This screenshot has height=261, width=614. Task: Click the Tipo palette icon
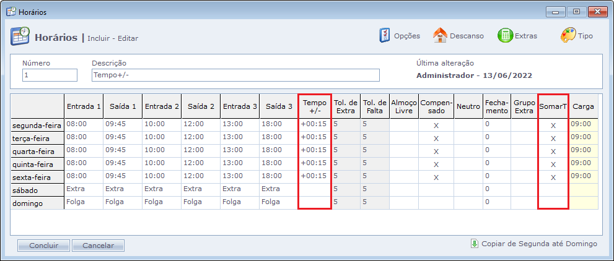568,35
